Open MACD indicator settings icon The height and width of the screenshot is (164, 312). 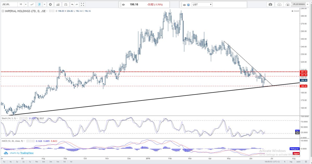[x=31, y=141]
